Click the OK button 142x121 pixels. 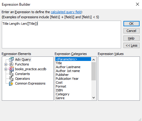[x=132, y=24]
